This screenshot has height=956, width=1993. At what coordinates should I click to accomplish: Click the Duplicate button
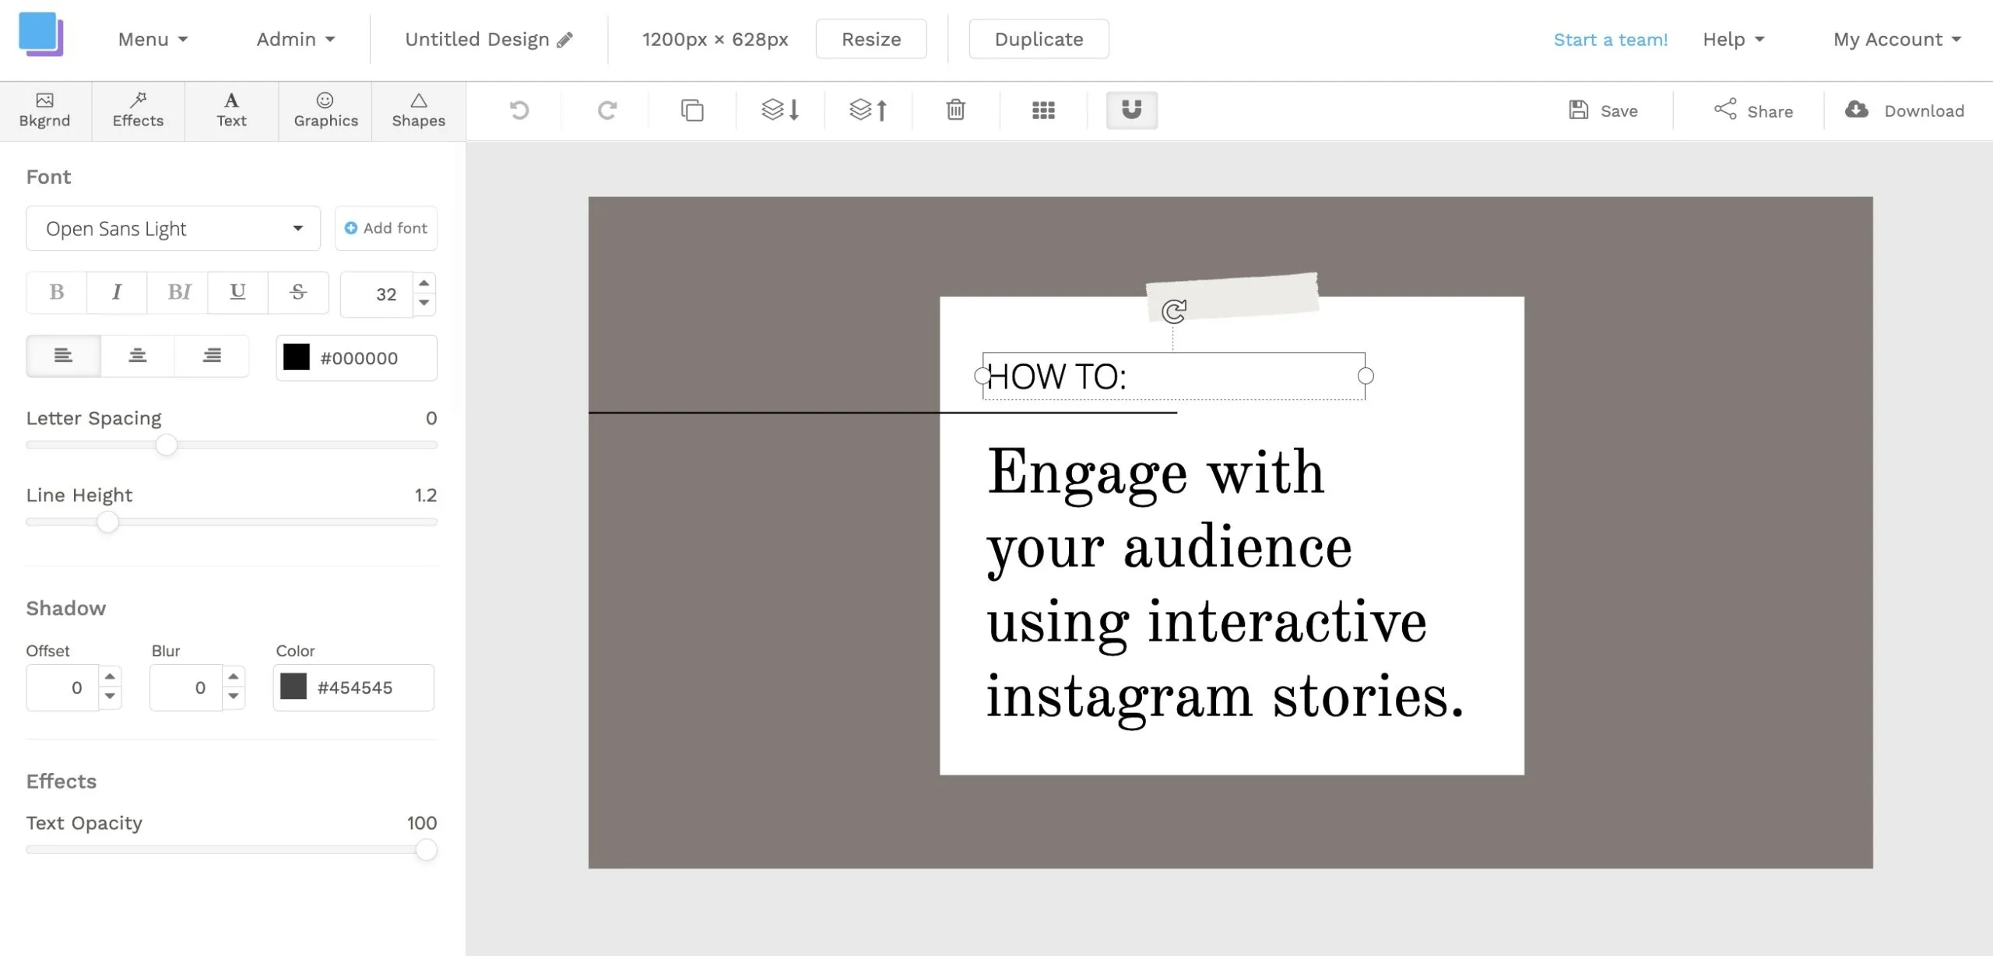pos(1039,40)
